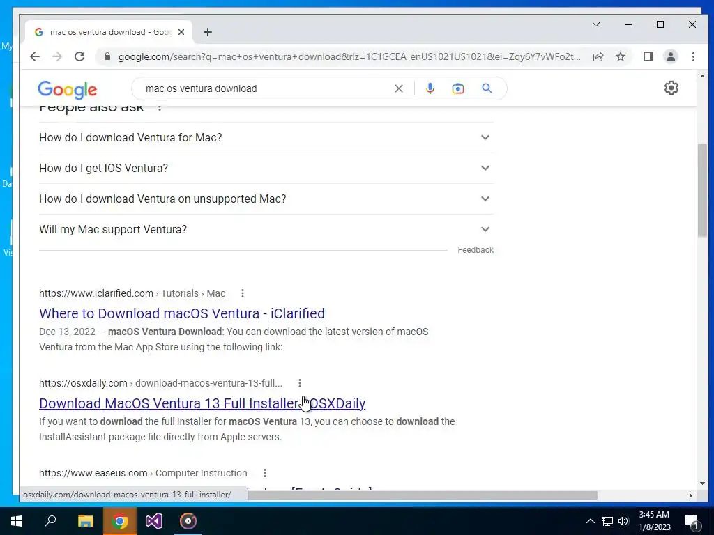The height and width of the screenshot is (535, 714).
Task: Click the scroll right arrow
Action: click(x=690, y=495)
